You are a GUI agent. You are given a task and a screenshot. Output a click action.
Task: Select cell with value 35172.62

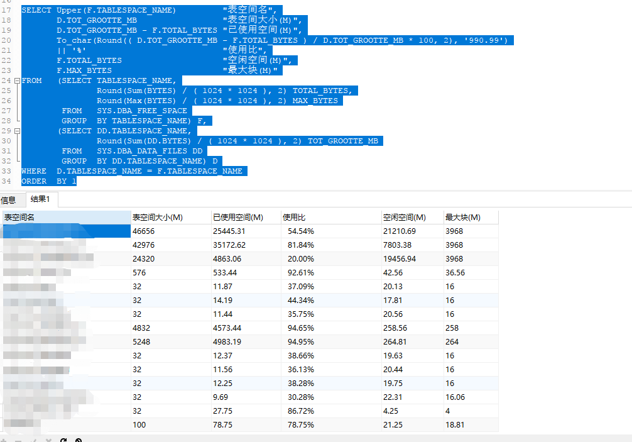pyautogui.click(x=246, y=245)
